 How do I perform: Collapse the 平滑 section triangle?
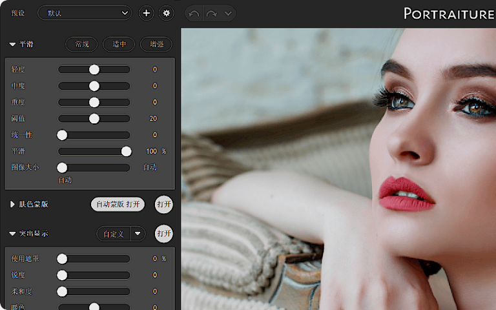pyautogui.click(x=12, y=45)
